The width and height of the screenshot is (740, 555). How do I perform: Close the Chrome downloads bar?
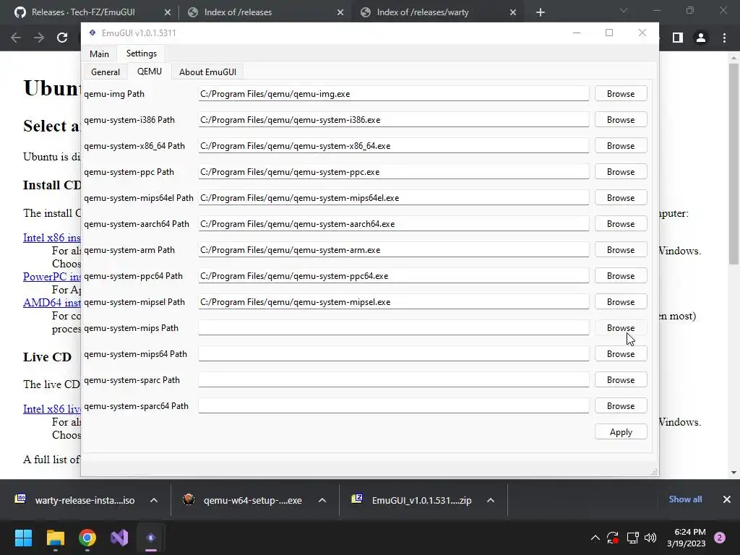pos(727,499)
